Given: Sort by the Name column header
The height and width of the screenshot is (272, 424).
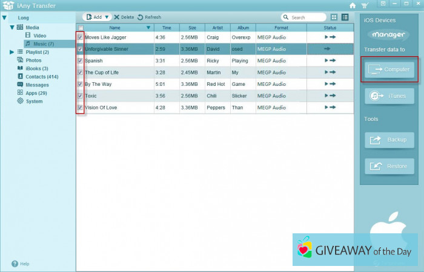Looking at the screenshot, I should click(x=115, y=27).
